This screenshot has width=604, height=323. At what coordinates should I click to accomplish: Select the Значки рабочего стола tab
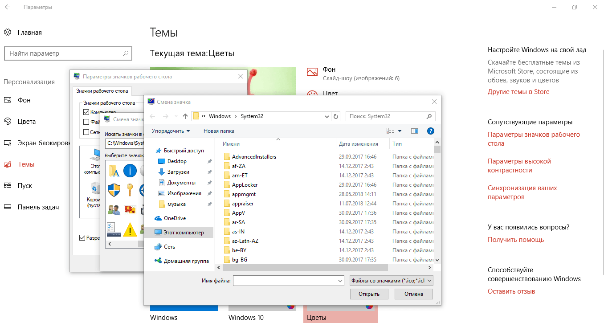pyautogui.click(x=102, y=91)
